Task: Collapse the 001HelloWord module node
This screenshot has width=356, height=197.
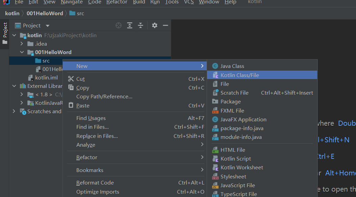Action: (x=22, y=52)
